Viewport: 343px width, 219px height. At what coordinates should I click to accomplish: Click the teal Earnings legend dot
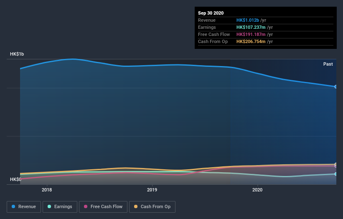(49, 206)
